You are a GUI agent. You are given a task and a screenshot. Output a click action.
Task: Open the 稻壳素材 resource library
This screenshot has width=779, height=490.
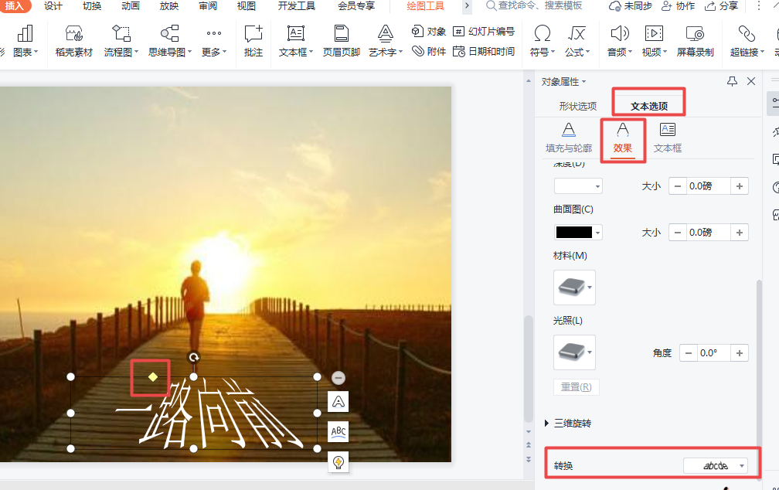(x=74, y=41)
